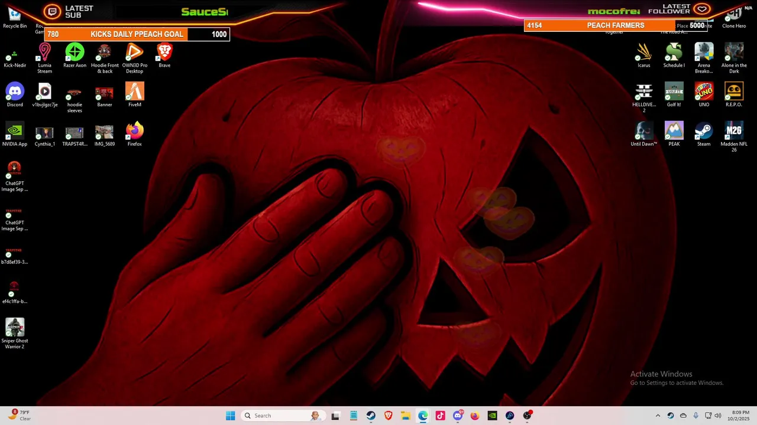Viewport: 757px width, 425px height.
Task: Open NVIDIA app from the taskbar
Action: 492,416
